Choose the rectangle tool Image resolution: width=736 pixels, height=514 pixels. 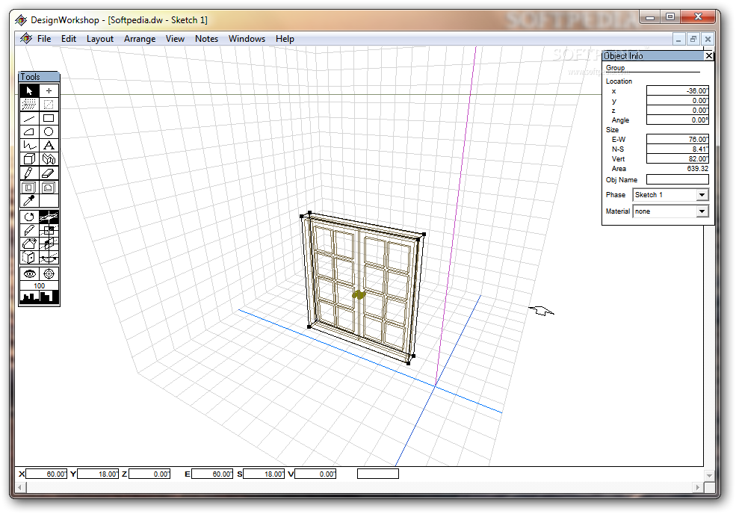[49, 118]
